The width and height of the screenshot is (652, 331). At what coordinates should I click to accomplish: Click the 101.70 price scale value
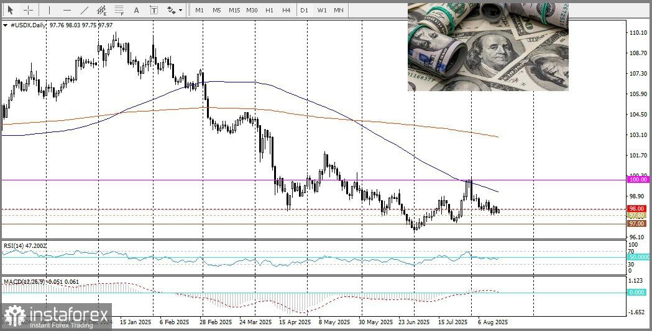pos(639,156)
